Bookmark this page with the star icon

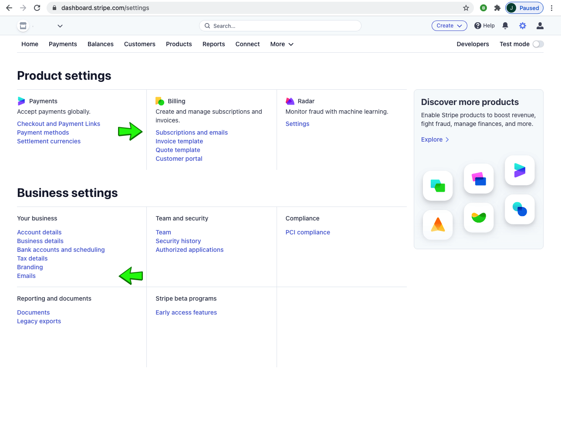coord(466,8)
